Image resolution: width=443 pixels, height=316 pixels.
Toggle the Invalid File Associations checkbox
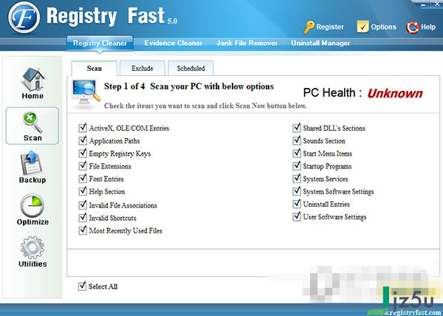click(83, 205)
